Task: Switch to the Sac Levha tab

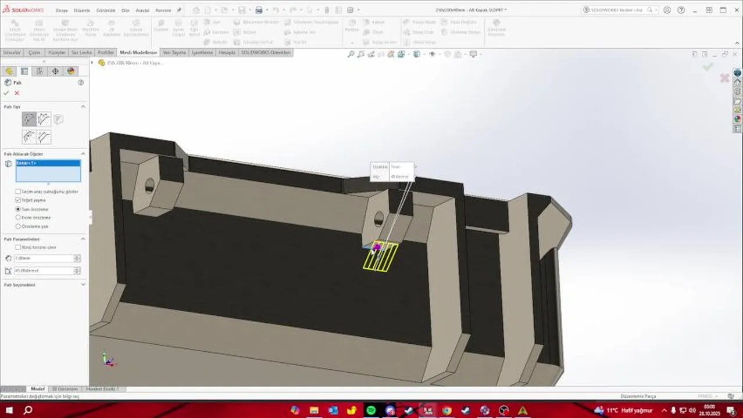Action: (82, 53)
